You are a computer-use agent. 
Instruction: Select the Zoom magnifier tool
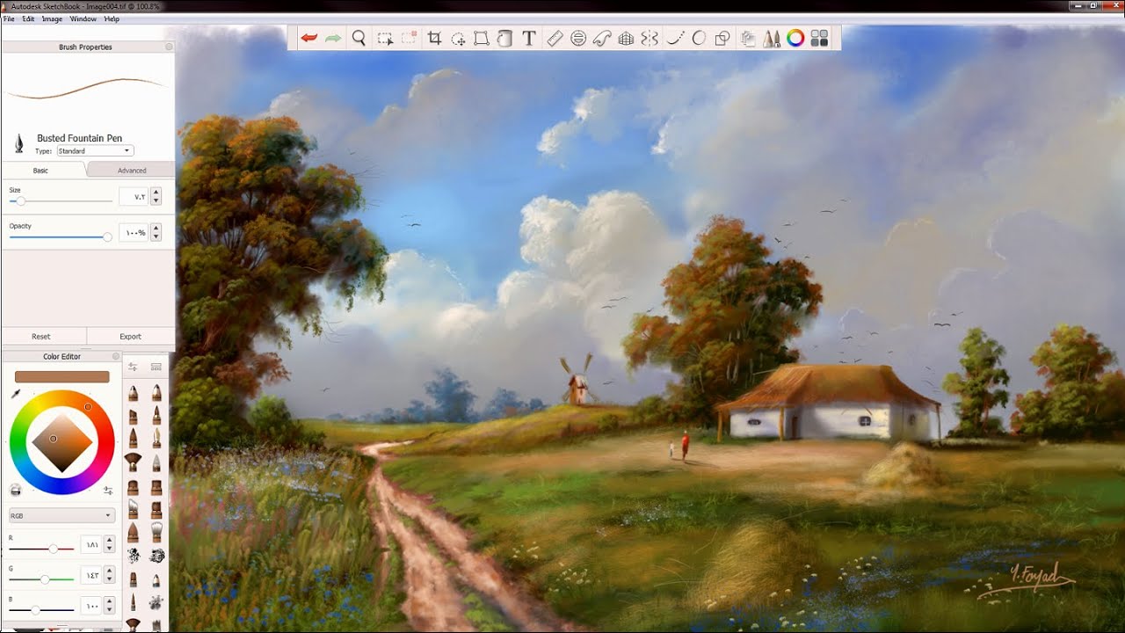coord(359,38)
